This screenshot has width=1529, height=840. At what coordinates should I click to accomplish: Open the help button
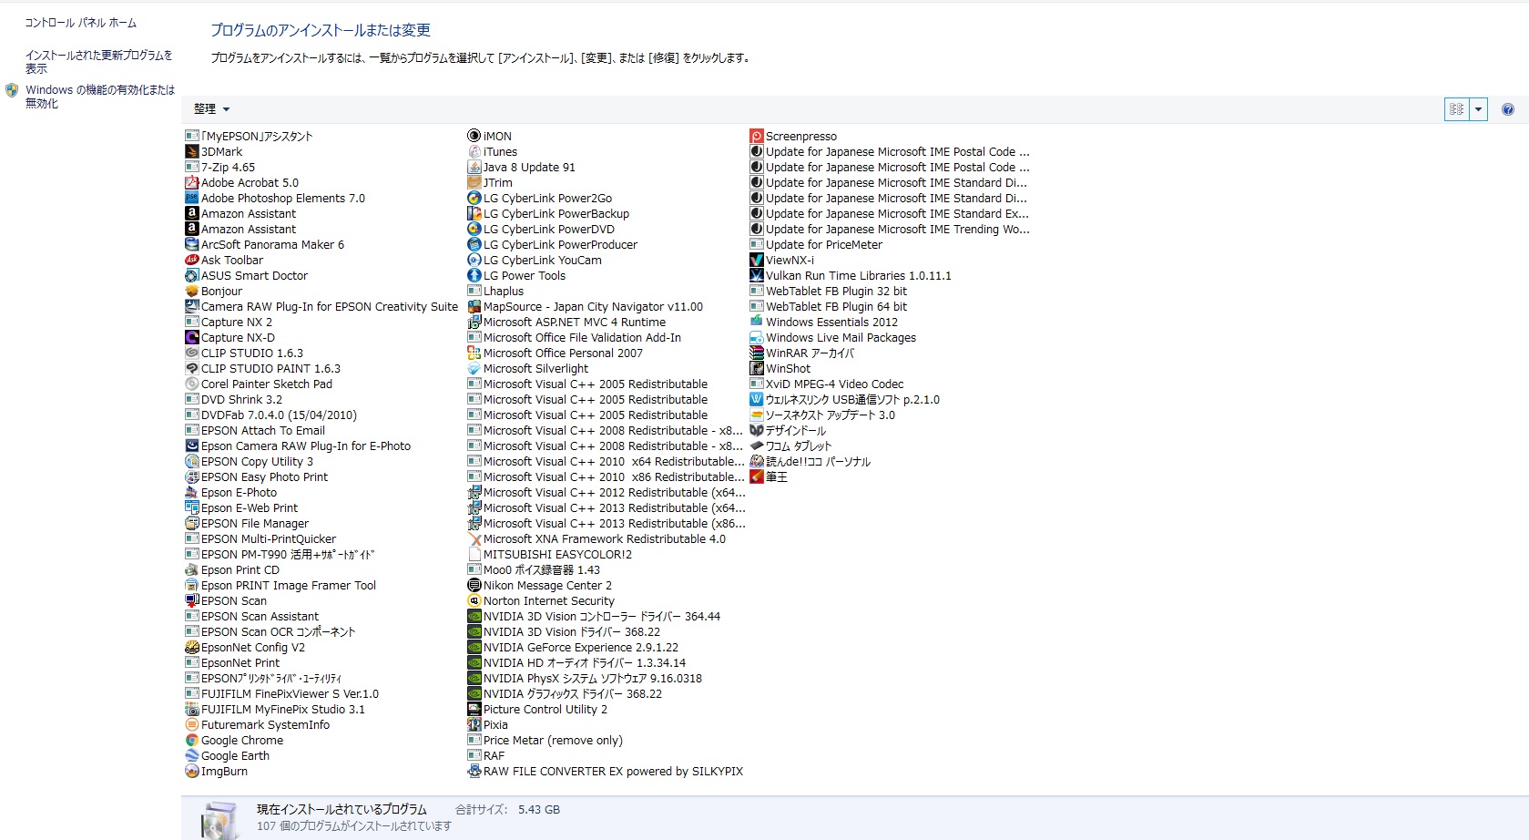[1508, 109]
